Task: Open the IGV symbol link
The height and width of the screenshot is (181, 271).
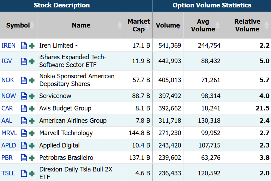Action: 7,61
